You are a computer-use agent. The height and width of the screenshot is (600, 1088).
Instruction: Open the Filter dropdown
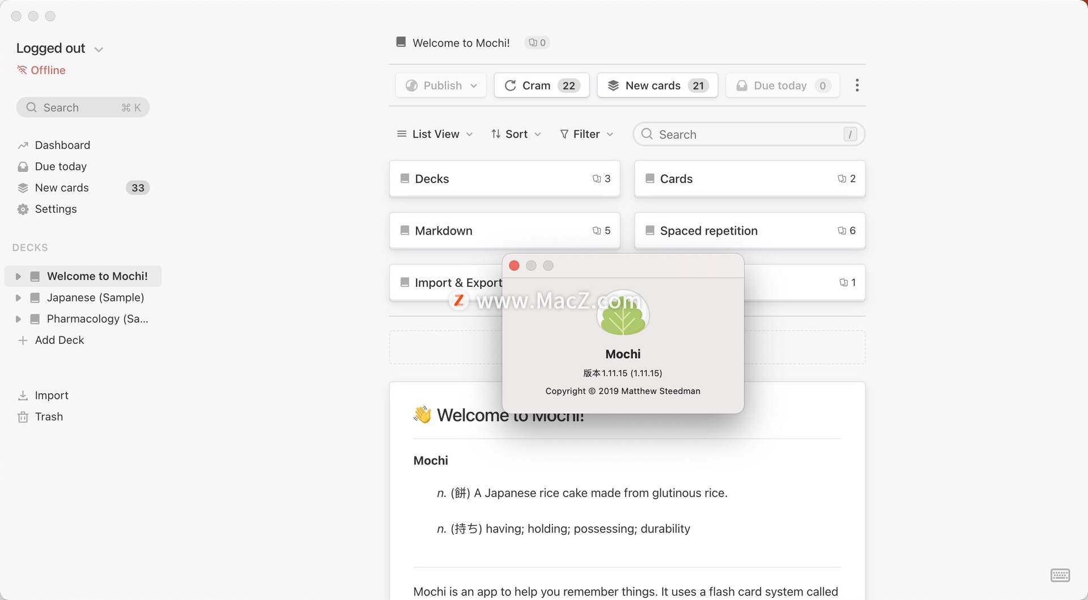[x=586, y=134]
